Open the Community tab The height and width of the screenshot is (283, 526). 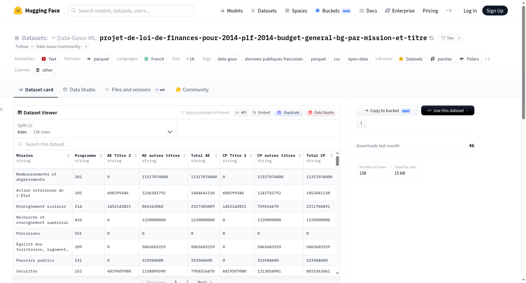pyautogui.click(x=192, y=90)
